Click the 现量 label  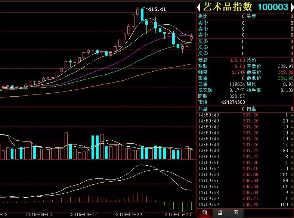click(x=203, y=78)
